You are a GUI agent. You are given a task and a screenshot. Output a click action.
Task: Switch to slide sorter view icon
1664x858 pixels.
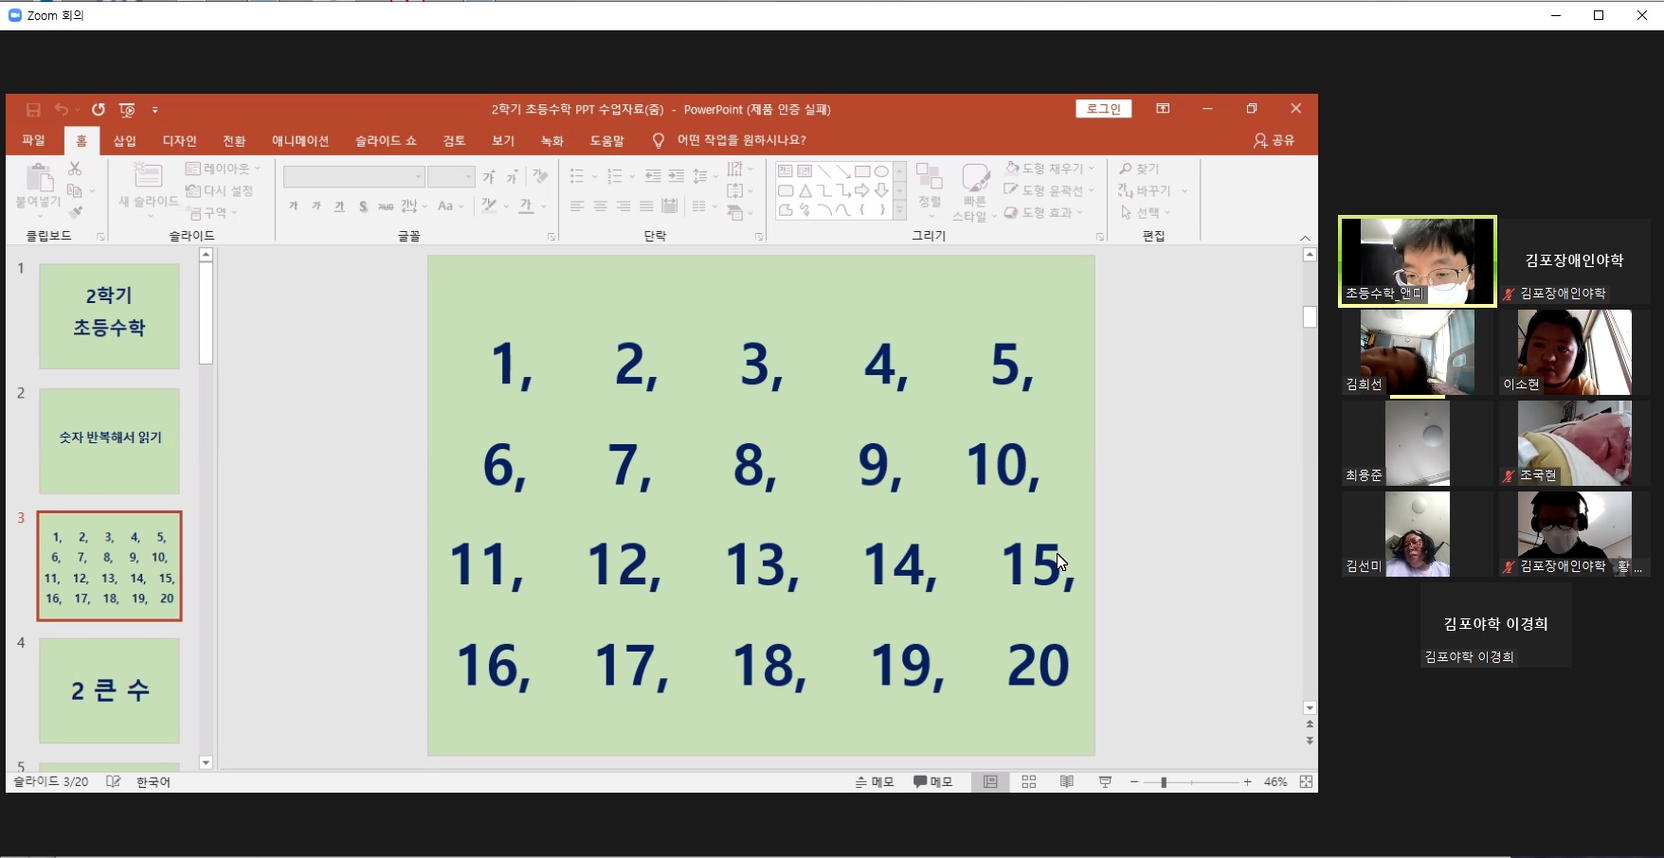click(x=1029, y=781)
